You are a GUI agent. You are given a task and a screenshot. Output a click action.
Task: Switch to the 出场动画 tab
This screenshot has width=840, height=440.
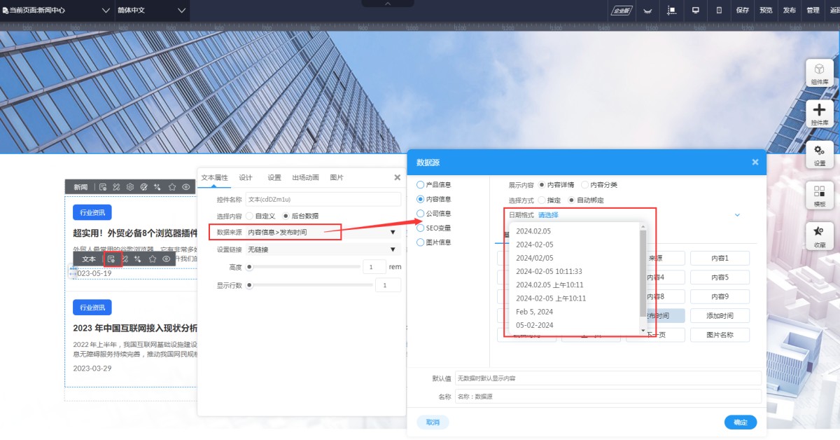tap(305, 178)
